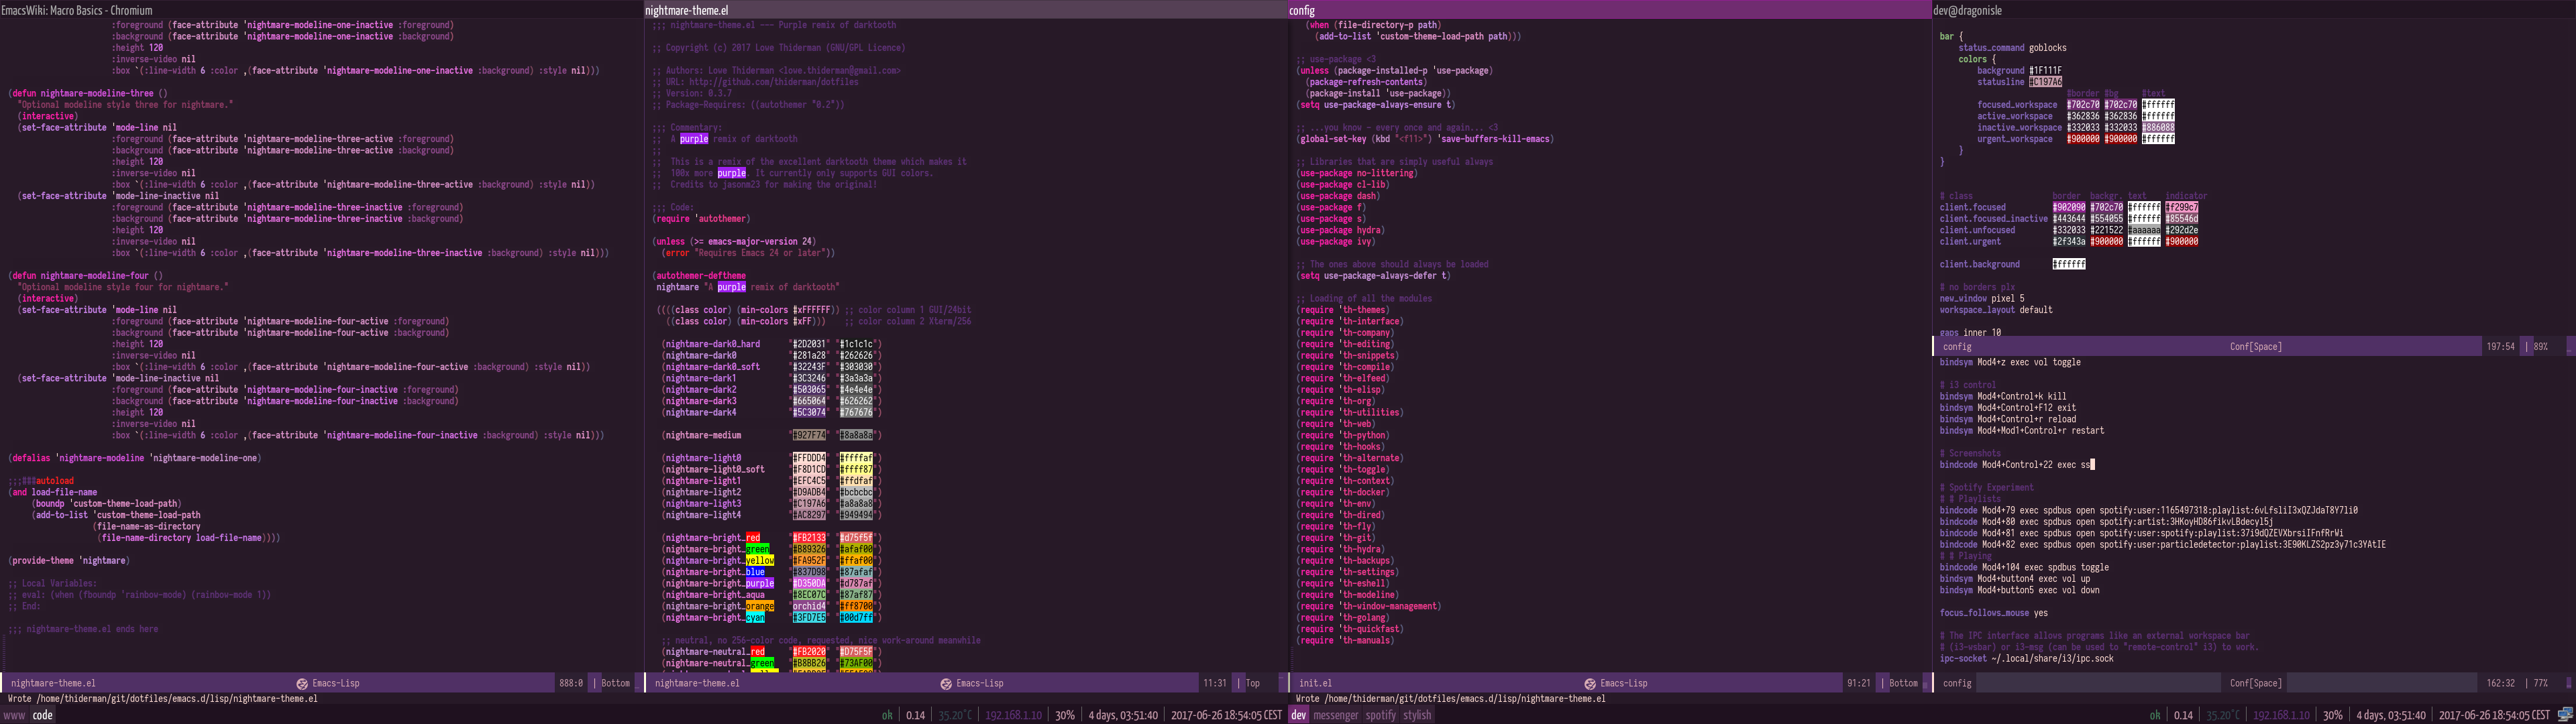Click the orchid4 color swatch
Viewport: 2576px width, 724px height.
(809, 606)
